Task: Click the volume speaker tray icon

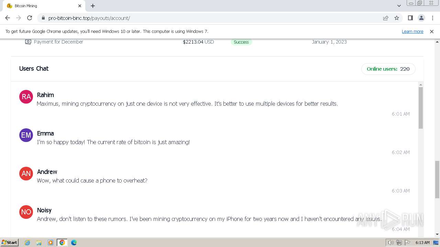Action: click(x=390, y=243)
